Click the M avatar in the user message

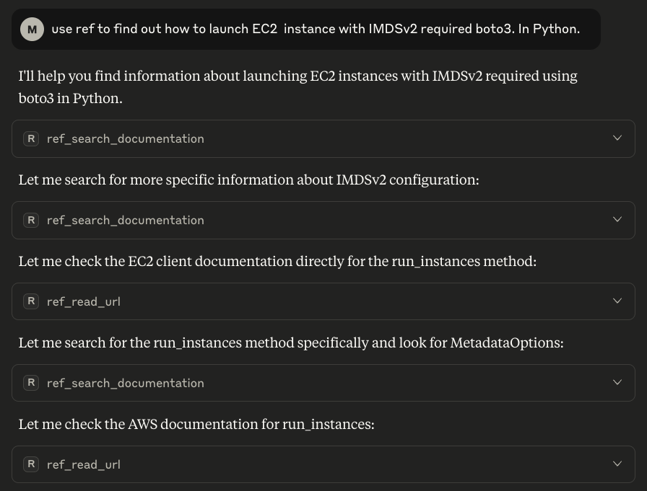(32, 29)
